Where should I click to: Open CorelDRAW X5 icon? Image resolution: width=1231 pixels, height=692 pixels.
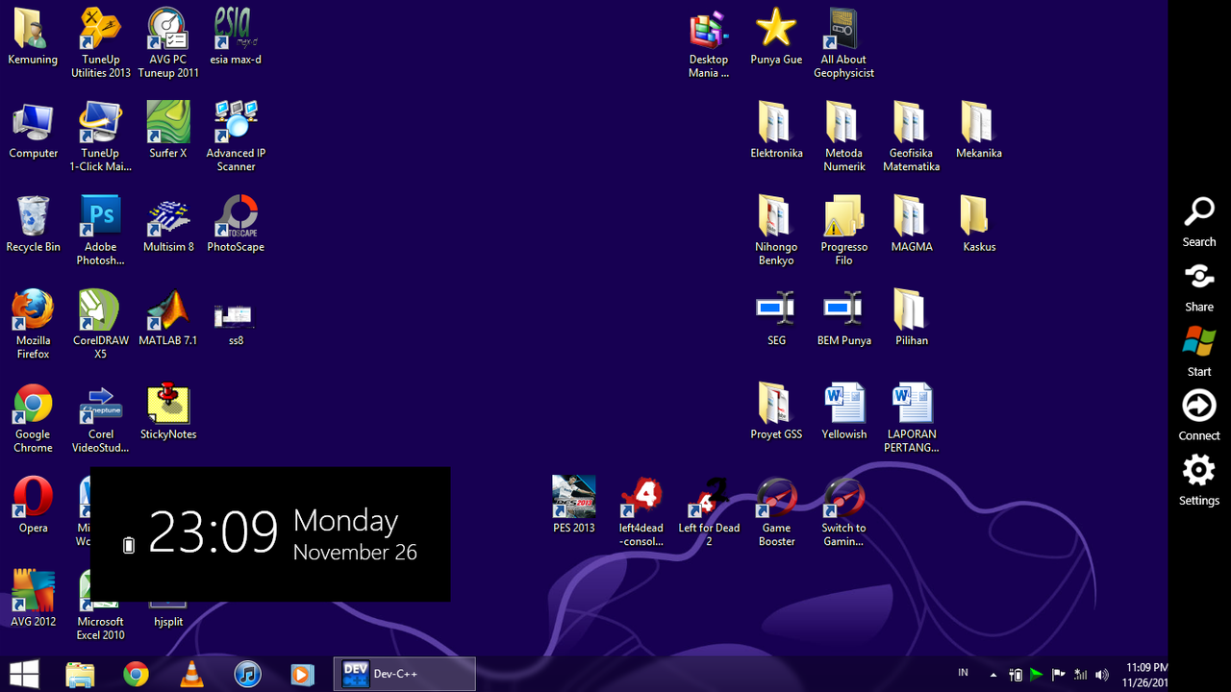101,324
